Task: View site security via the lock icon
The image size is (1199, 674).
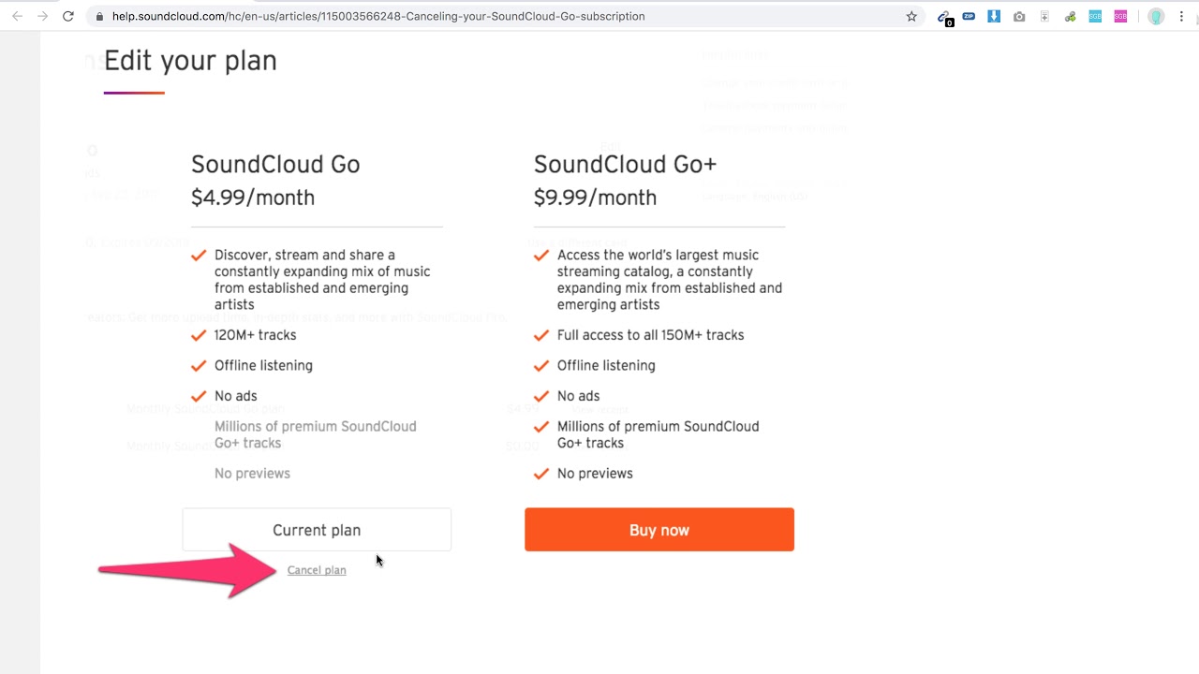Action: click(98, 16)
